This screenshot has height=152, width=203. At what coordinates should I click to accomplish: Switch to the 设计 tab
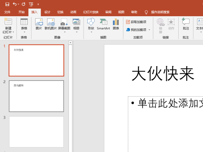pos(47,12)
